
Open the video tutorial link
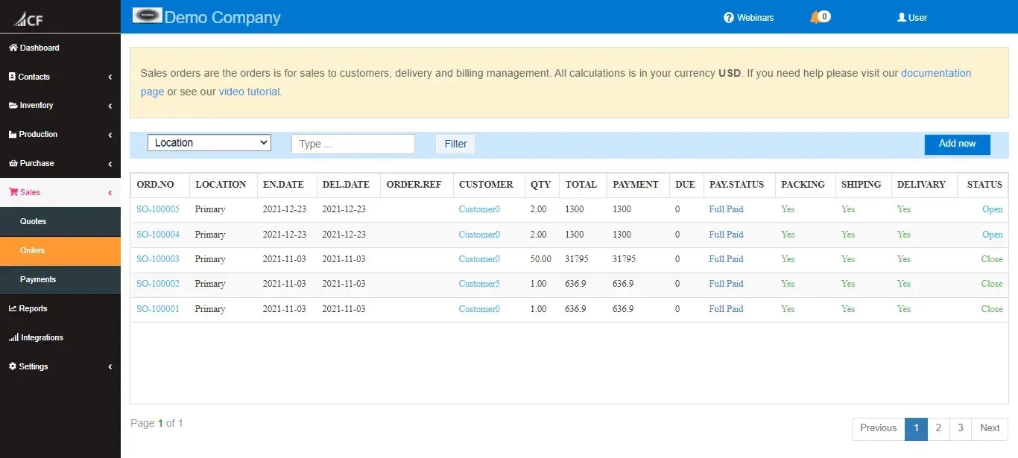tap(249, 92)
